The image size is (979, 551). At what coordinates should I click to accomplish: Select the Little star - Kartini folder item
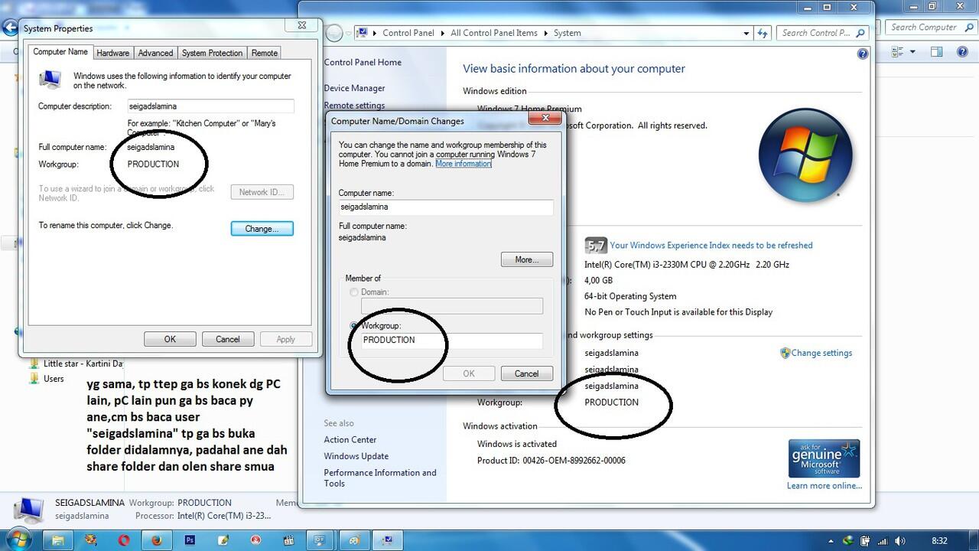click(x=83, y=364)
